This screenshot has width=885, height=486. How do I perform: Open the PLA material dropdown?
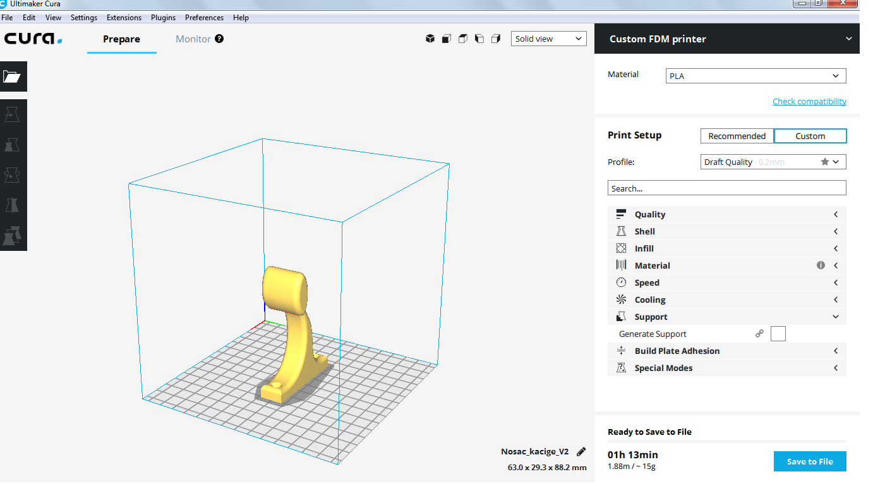coord(756,76)
